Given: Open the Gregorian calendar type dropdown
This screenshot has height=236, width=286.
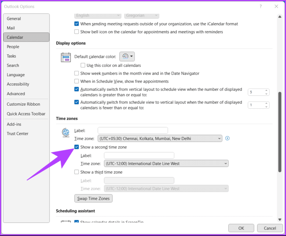Looking at the screenshot, I should tap(142, 16).
